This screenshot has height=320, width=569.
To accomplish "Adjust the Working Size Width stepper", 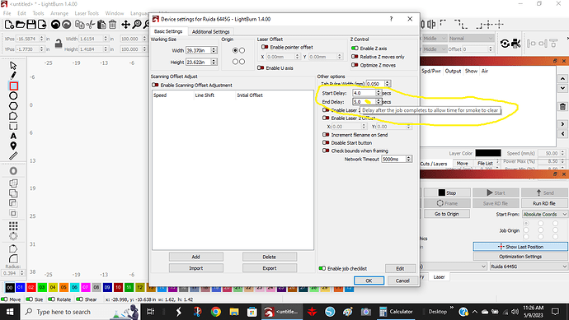I will point(214,50).
